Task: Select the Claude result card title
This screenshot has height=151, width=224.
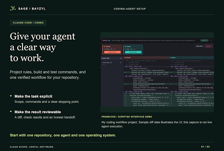Action: coord(108,46)
